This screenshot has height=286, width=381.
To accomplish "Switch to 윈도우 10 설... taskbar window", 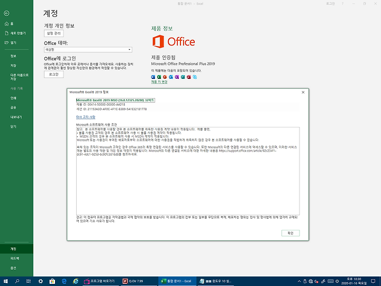I will [215, 281].
